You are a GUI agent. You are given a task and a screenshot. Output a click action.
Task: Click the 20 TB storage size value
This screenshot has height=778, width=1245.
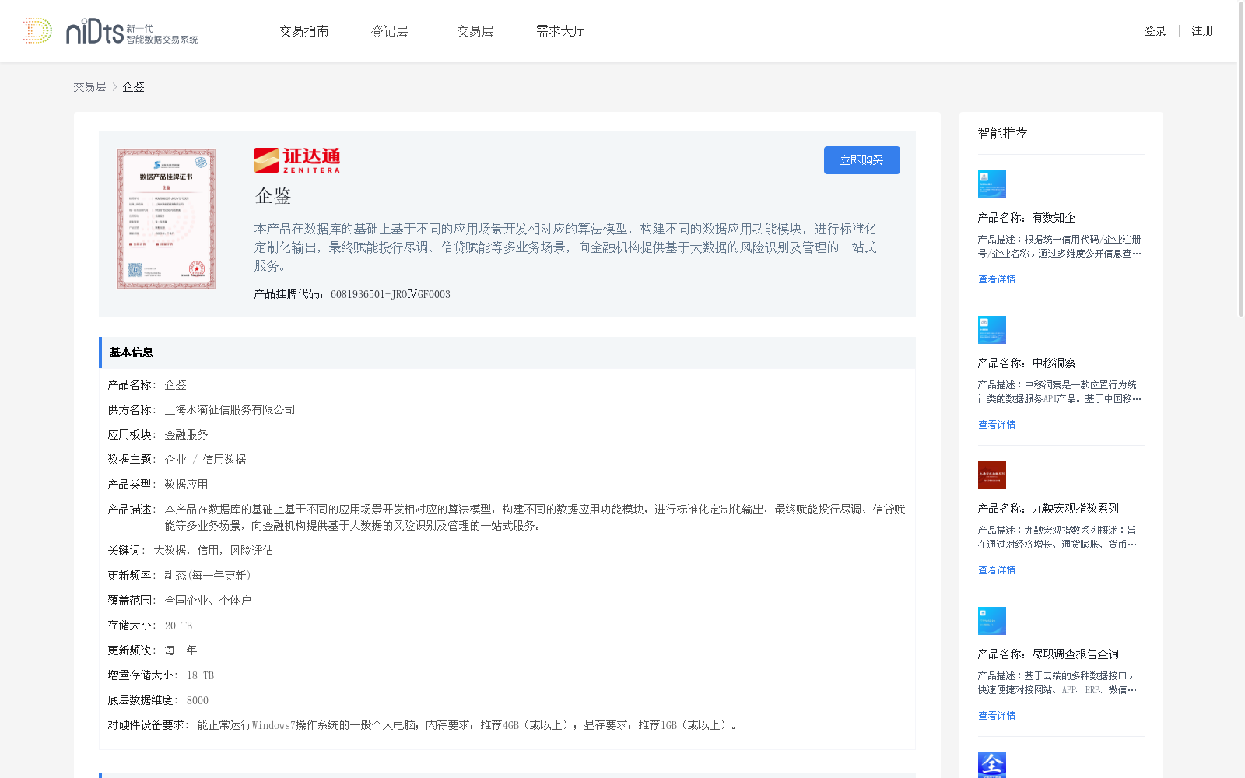[x=178, y=626]
